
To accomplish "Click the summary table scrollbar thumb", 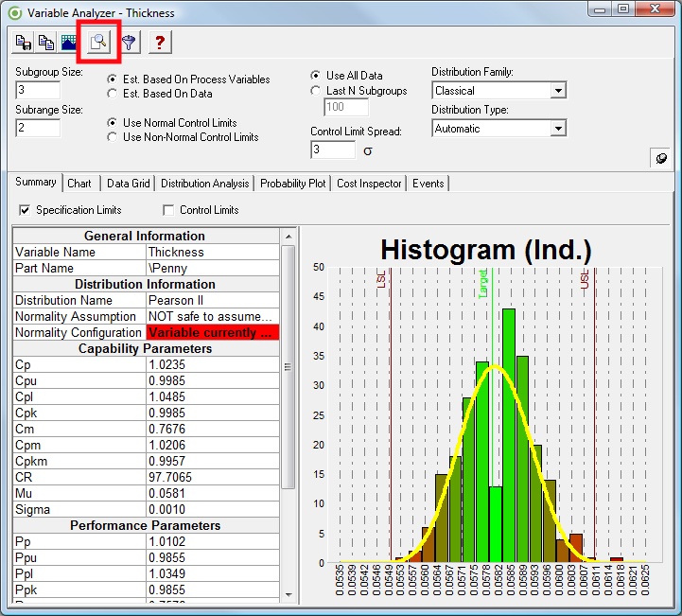I will (x=289, y=367).
